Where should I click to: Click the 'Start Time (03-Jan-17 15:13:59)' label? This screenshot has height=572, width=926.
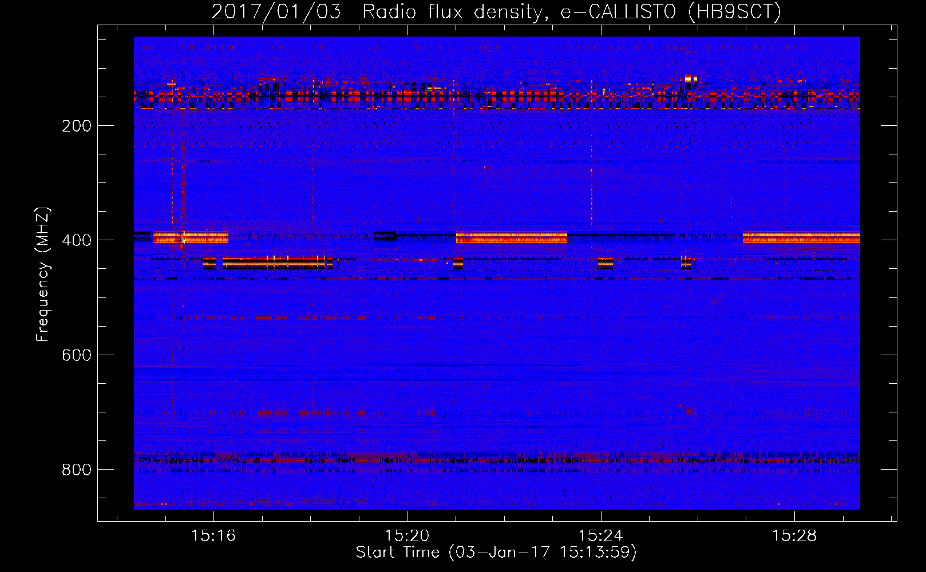tap(496, 553)
